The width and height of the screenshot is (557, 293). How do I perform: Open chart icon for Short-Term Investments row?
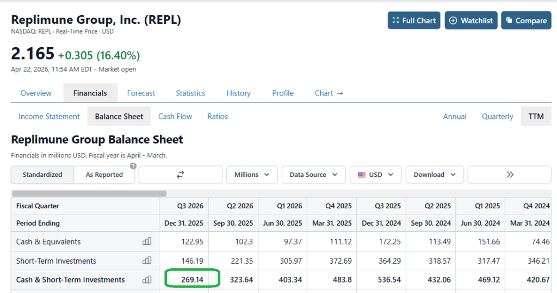pyautogui.click(x=147, y=260)
